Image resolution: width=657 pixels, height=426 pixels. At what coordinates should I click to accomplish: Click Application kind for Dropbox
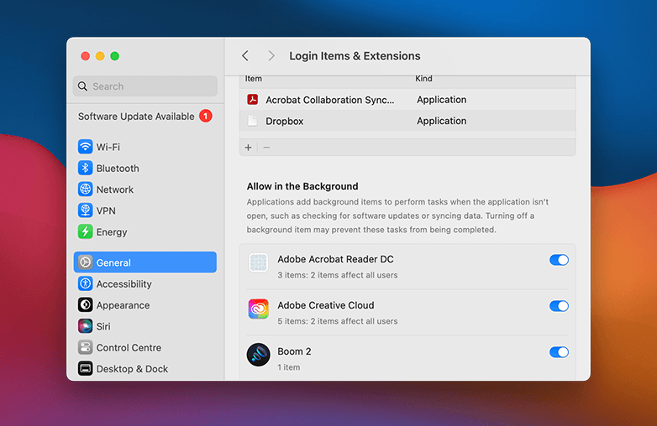click(441, 121)
